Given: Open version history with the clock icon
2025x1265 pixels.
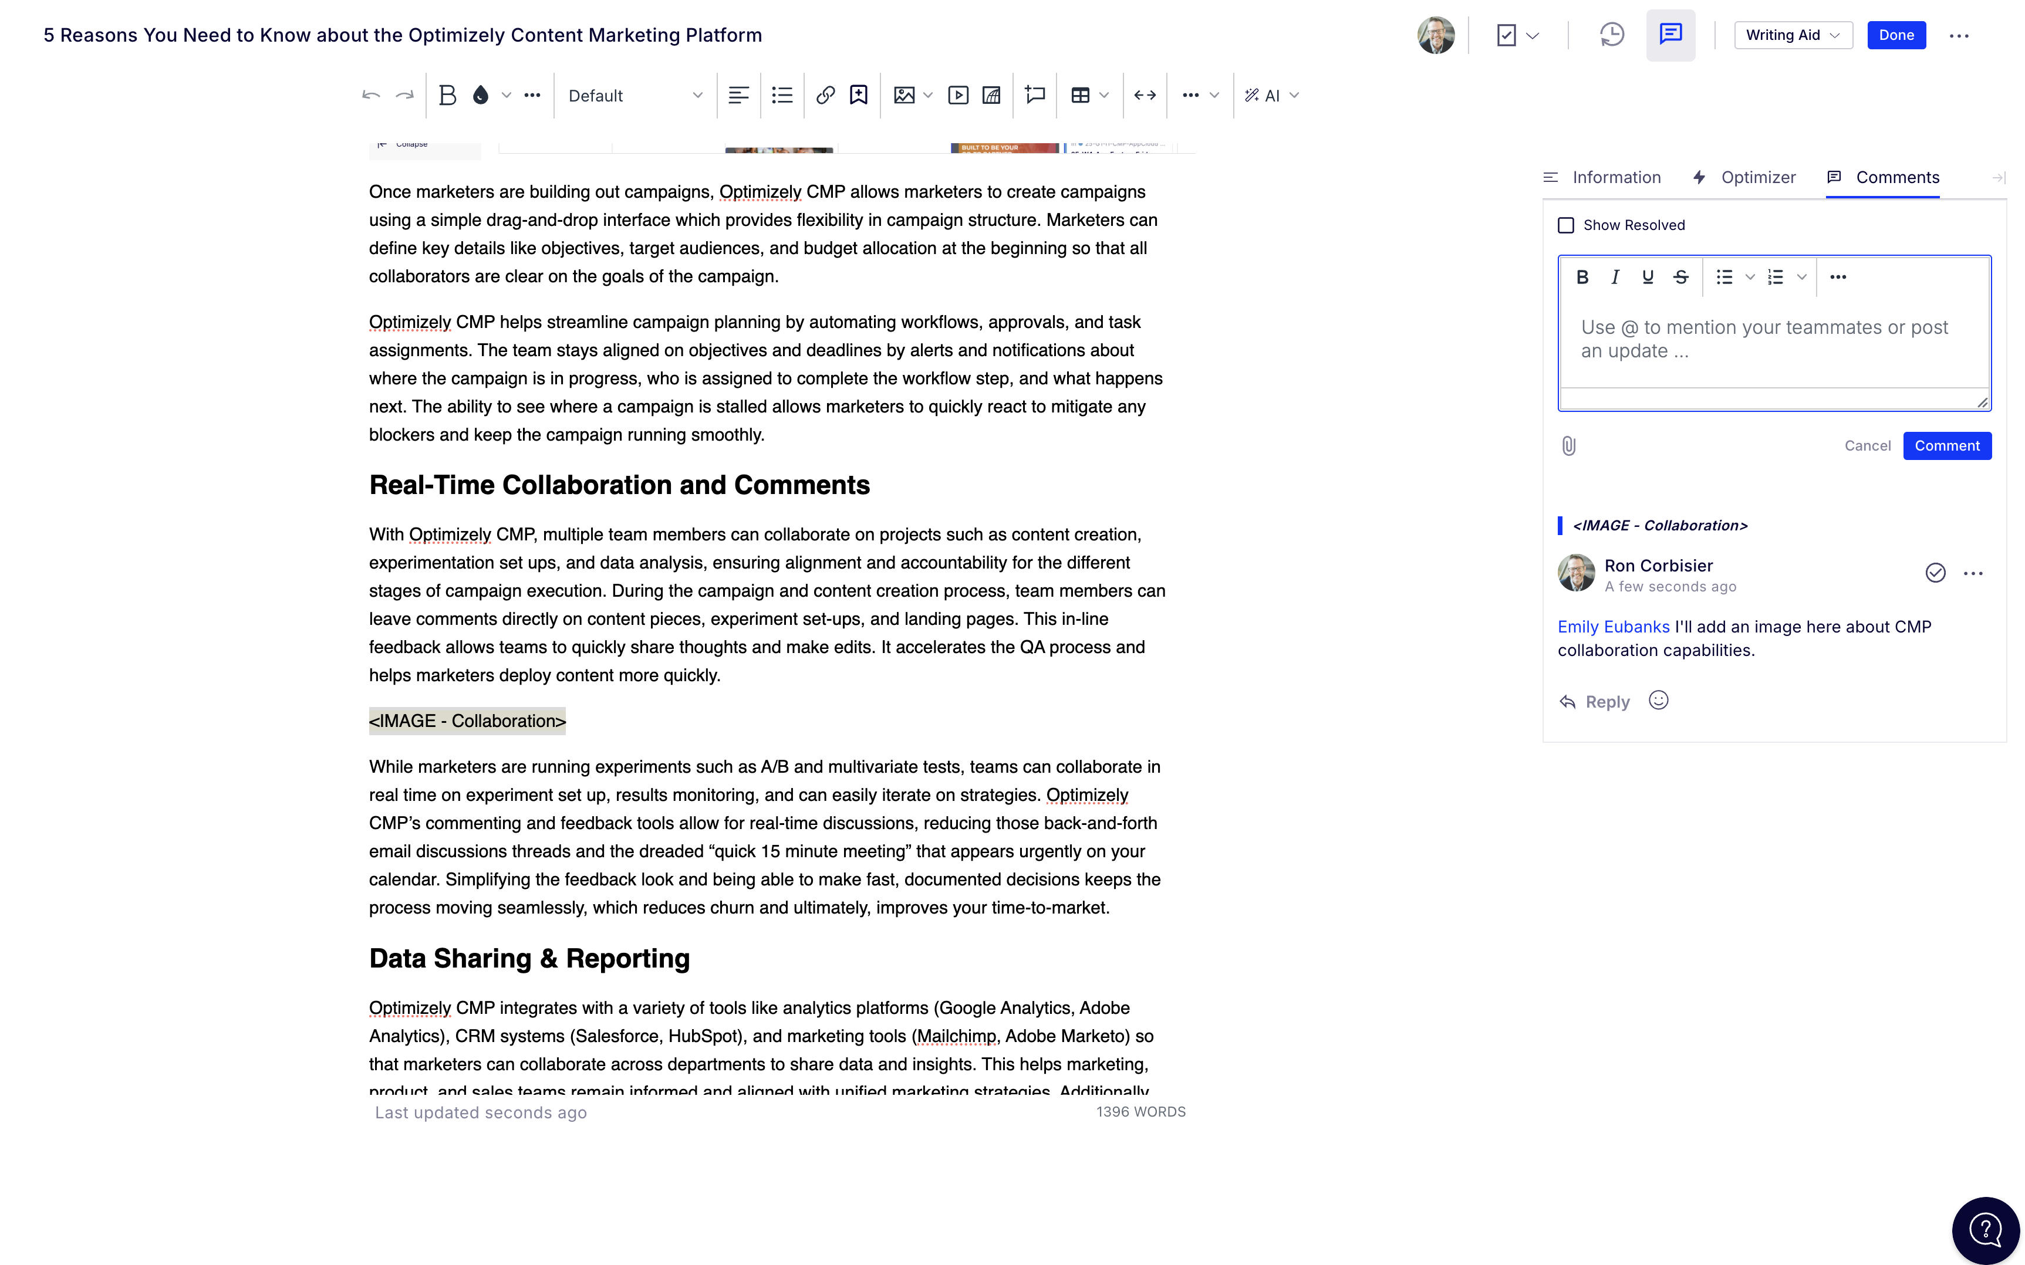Looking at the screenshot, I should pyautogui.click(x=1611, y=34).
